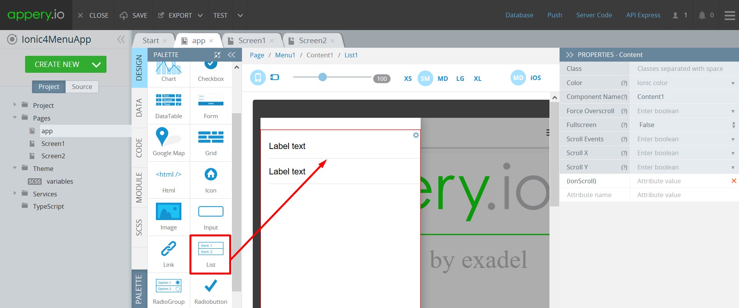Select XL screen size

(x=477, y=79)
